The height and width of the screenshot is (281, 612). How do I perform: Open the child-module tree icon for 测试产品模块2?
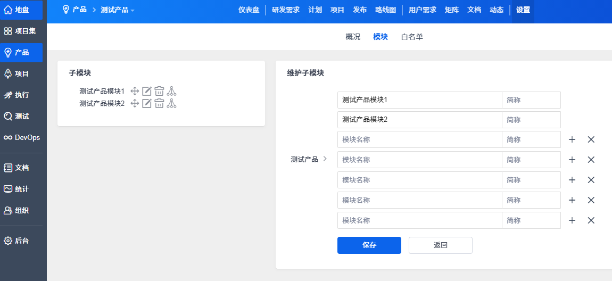tap(171, 103)
